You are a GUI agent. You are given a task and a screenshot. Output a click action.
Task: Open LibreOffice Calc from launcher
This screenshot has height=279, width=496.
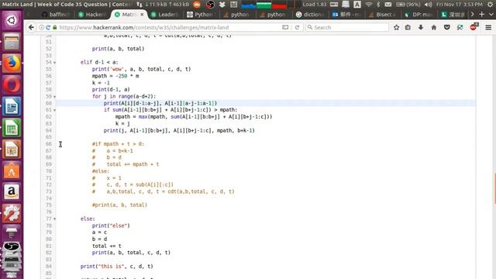tap(12, 128)
